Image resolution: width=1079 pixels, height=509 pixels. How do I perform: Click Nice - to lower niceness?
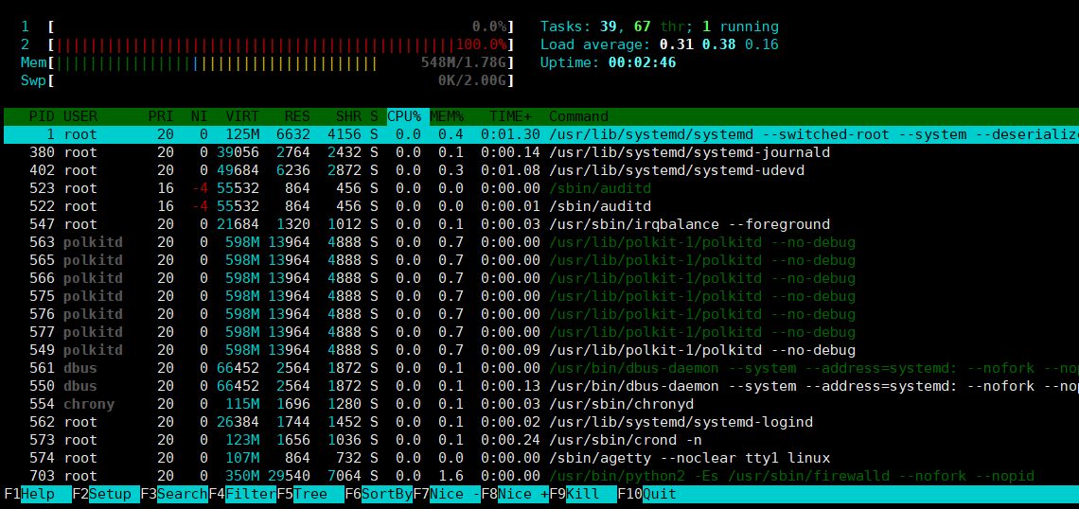(x=447, y=494)
